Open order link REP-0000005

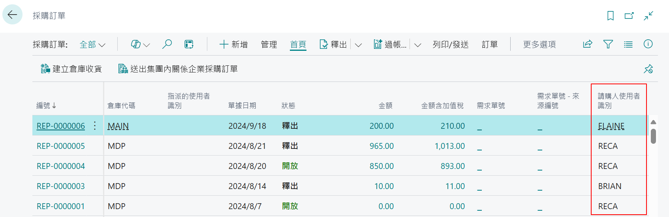click(x=61, y=146)
